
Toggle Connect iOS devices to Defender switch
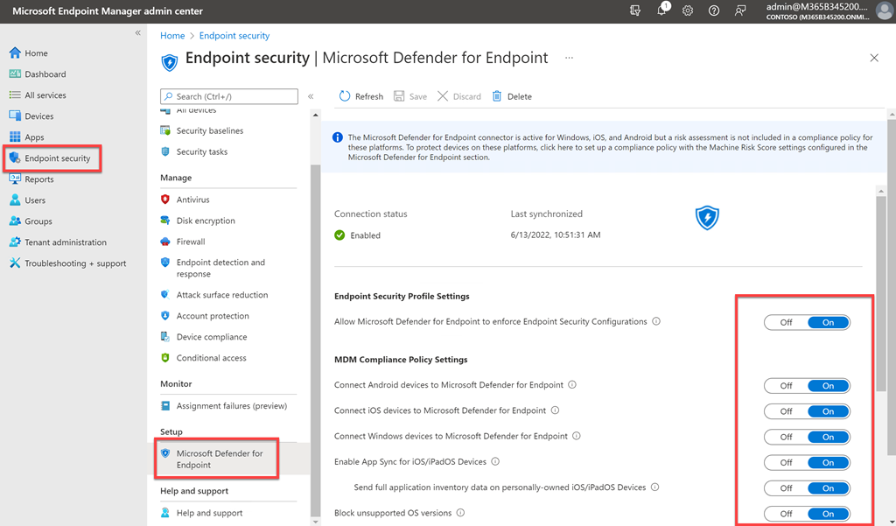tap(806, 411)
